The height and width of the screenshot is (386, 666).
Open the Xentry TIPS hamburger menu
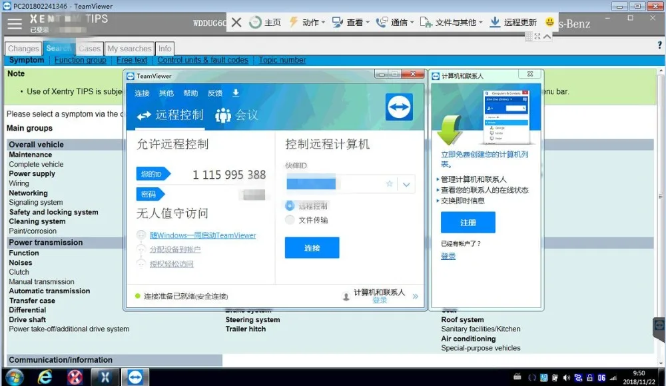click(15, 24)
